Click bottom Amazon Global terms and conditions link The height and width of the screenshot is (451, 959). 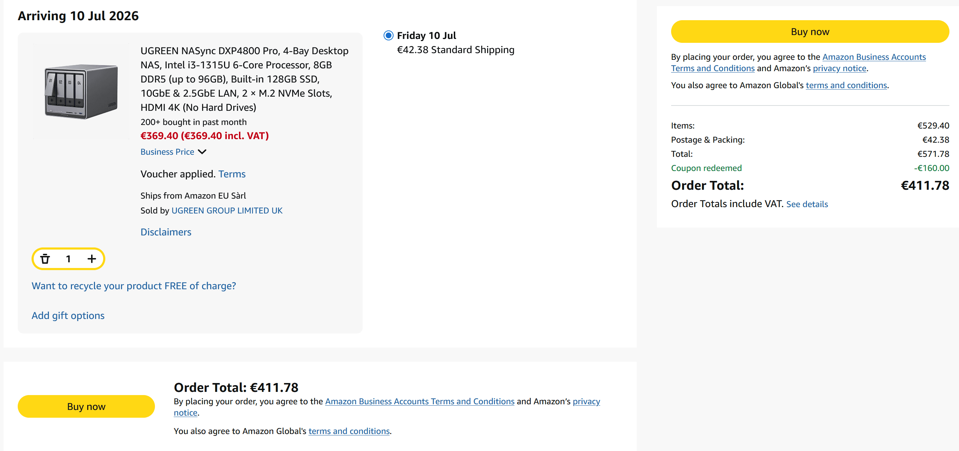click(x=349, y=431)
